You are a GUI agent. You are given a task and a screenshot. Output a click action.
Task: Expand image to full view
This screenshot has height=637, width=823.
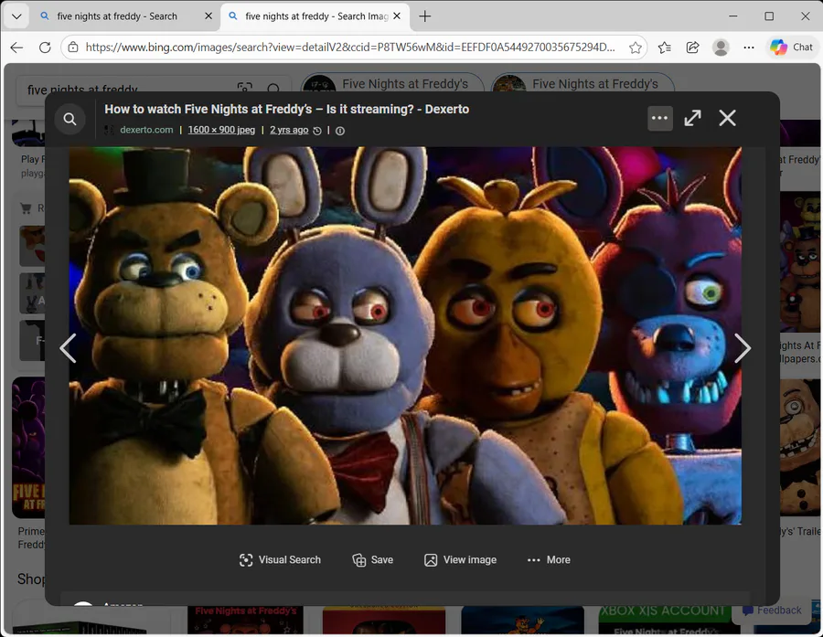(x=693, y=118)
